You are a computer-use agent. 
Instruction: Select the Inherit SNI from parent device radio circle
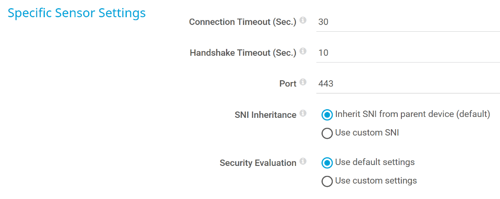(327, 115)
